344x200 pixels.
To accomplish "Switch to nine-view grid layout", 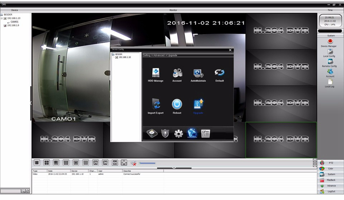I will 66,163.
